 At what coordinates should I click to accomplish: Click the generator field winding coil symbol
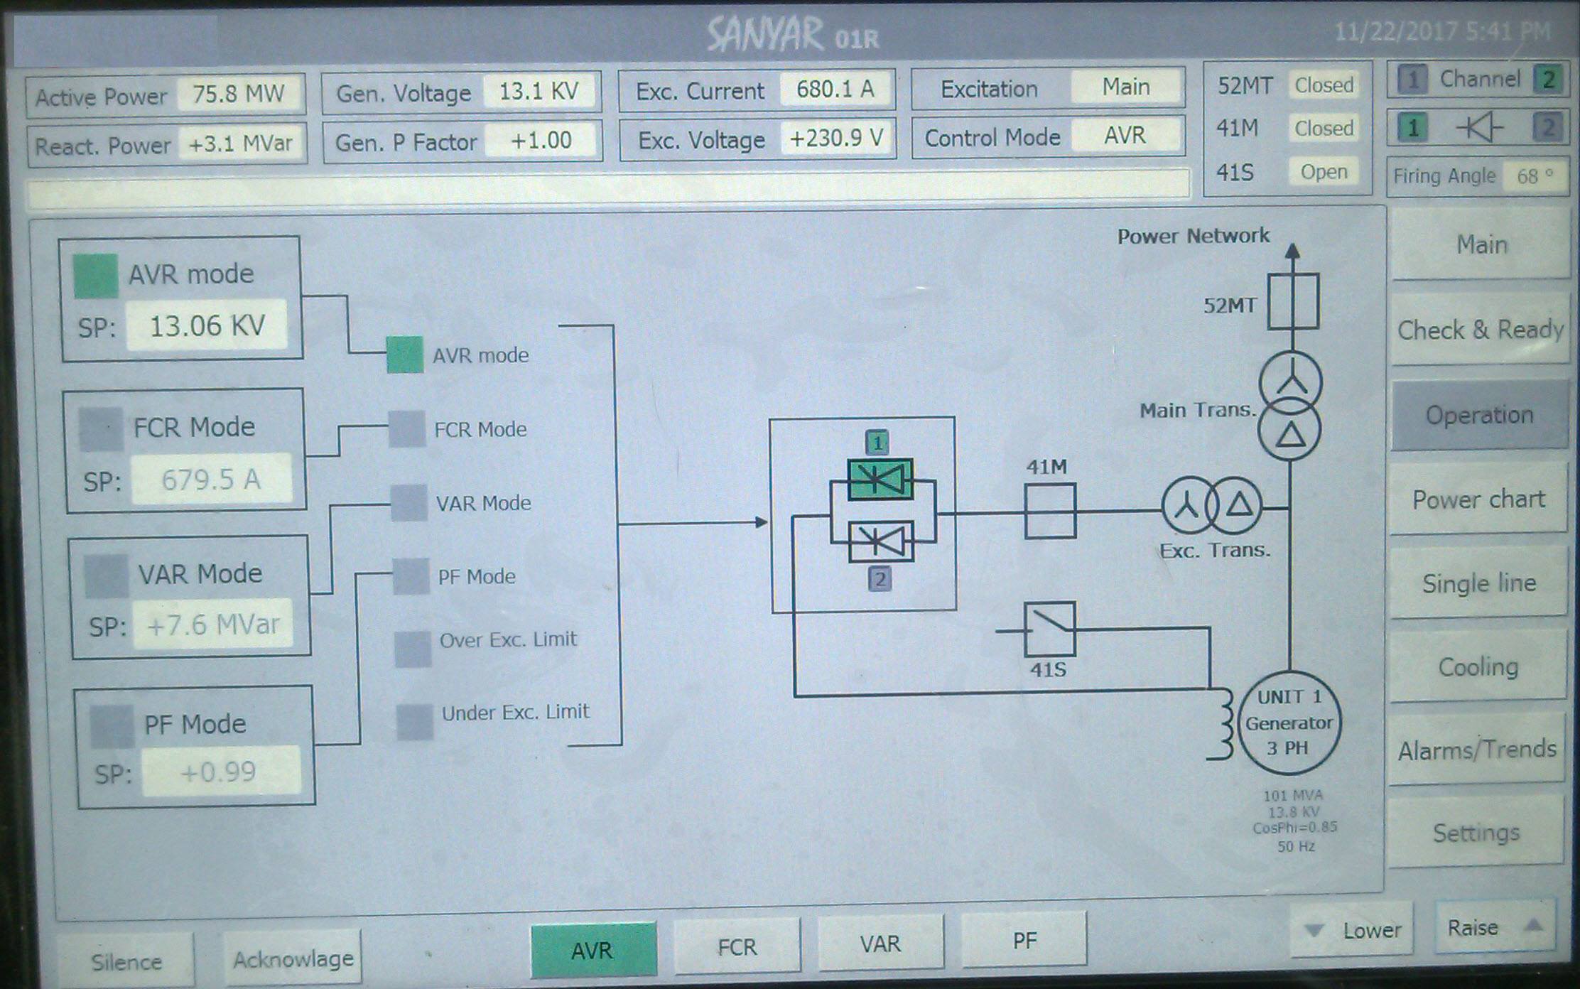pos(1221,723)
